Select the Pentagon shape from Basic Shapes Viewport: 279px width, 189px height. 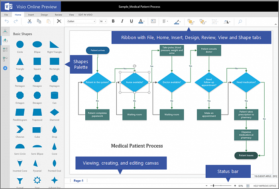point(20,78)
